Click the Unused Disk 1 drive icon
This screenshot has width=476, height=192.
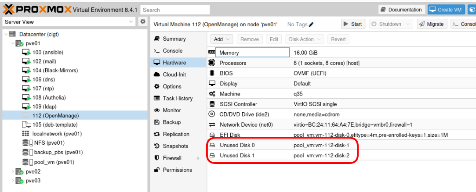coord(212,156)
